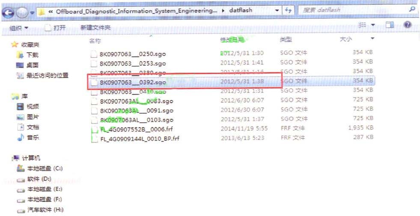
Task: Select file 8K0907063__0253.sgo
Action: [133, 63]
